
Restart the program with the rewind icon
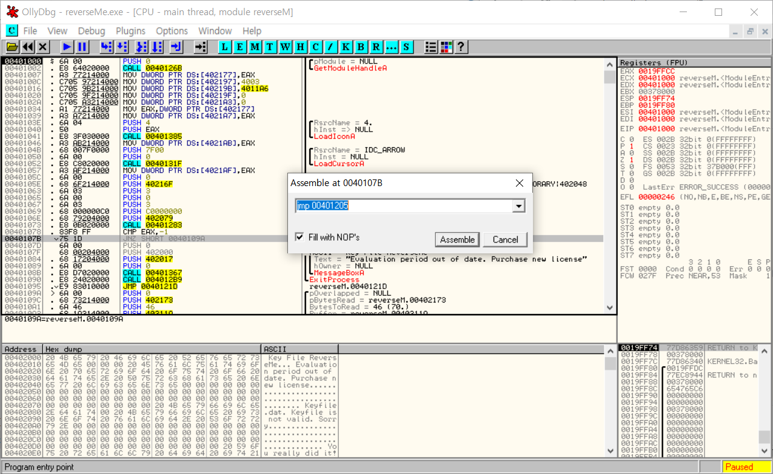[x=27, y=47]
